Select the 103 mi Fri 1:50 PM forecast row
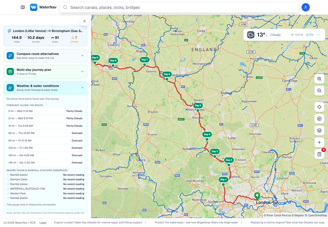The width and height of the screenshot is (328, 227). pyautogui.click(x=45, y=148)
